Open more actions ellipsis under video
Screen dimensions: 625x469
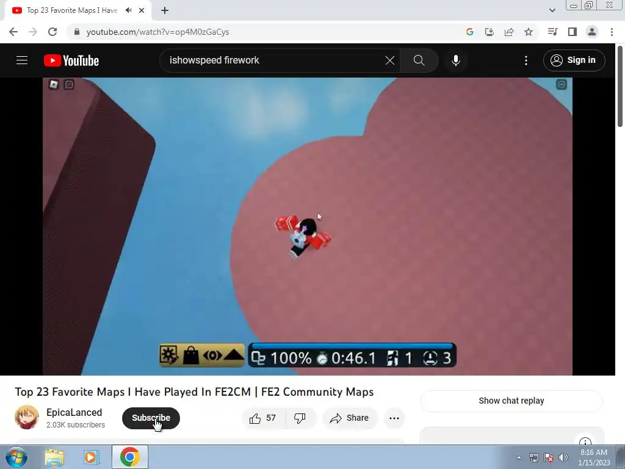point(394,418)
